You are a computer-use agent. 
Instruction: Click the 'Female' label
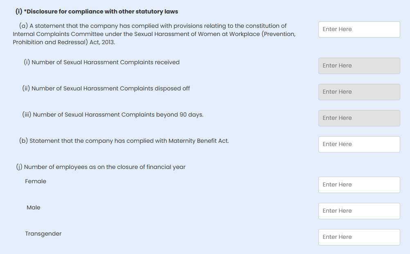coord(36,181)
